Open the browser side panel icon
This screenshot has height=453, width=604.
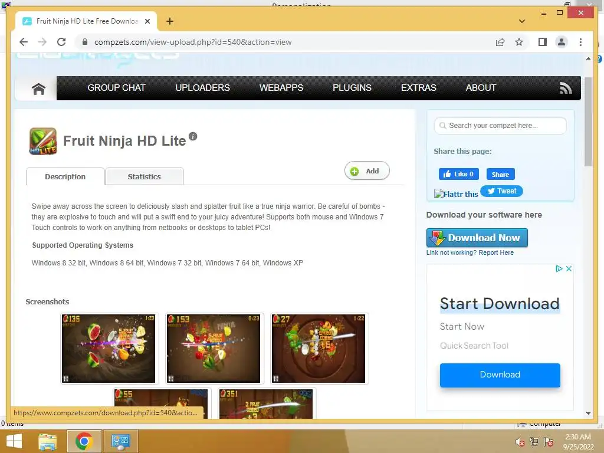[543, 42]
